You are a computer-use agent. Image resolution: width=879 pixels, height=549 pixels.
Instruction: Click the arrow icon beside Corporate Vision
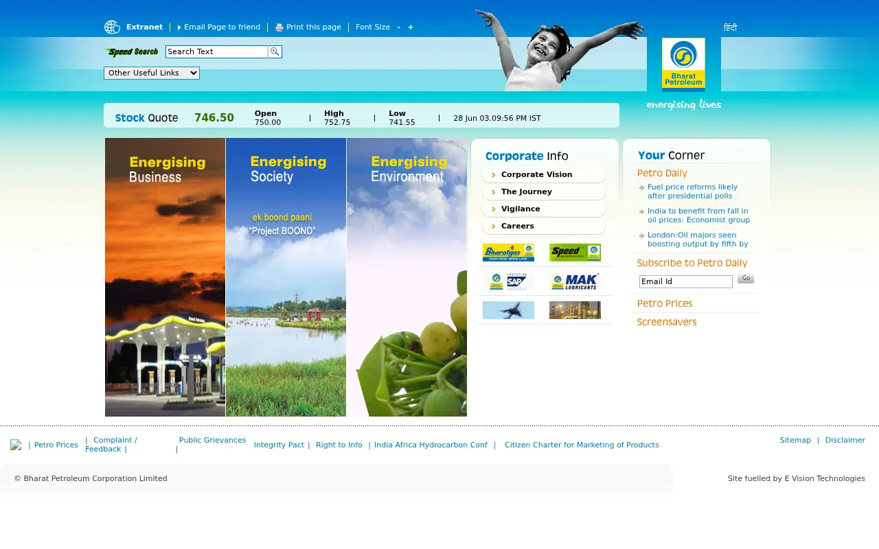pyautogui.click(x=493, y=175)
